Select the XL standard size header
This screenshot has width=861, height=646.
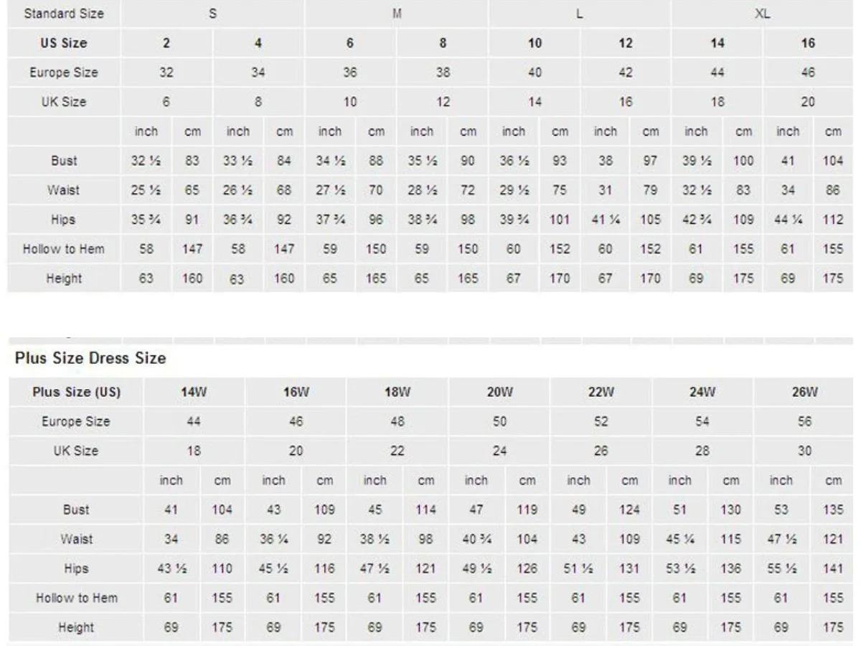click(x=763, y=14)
